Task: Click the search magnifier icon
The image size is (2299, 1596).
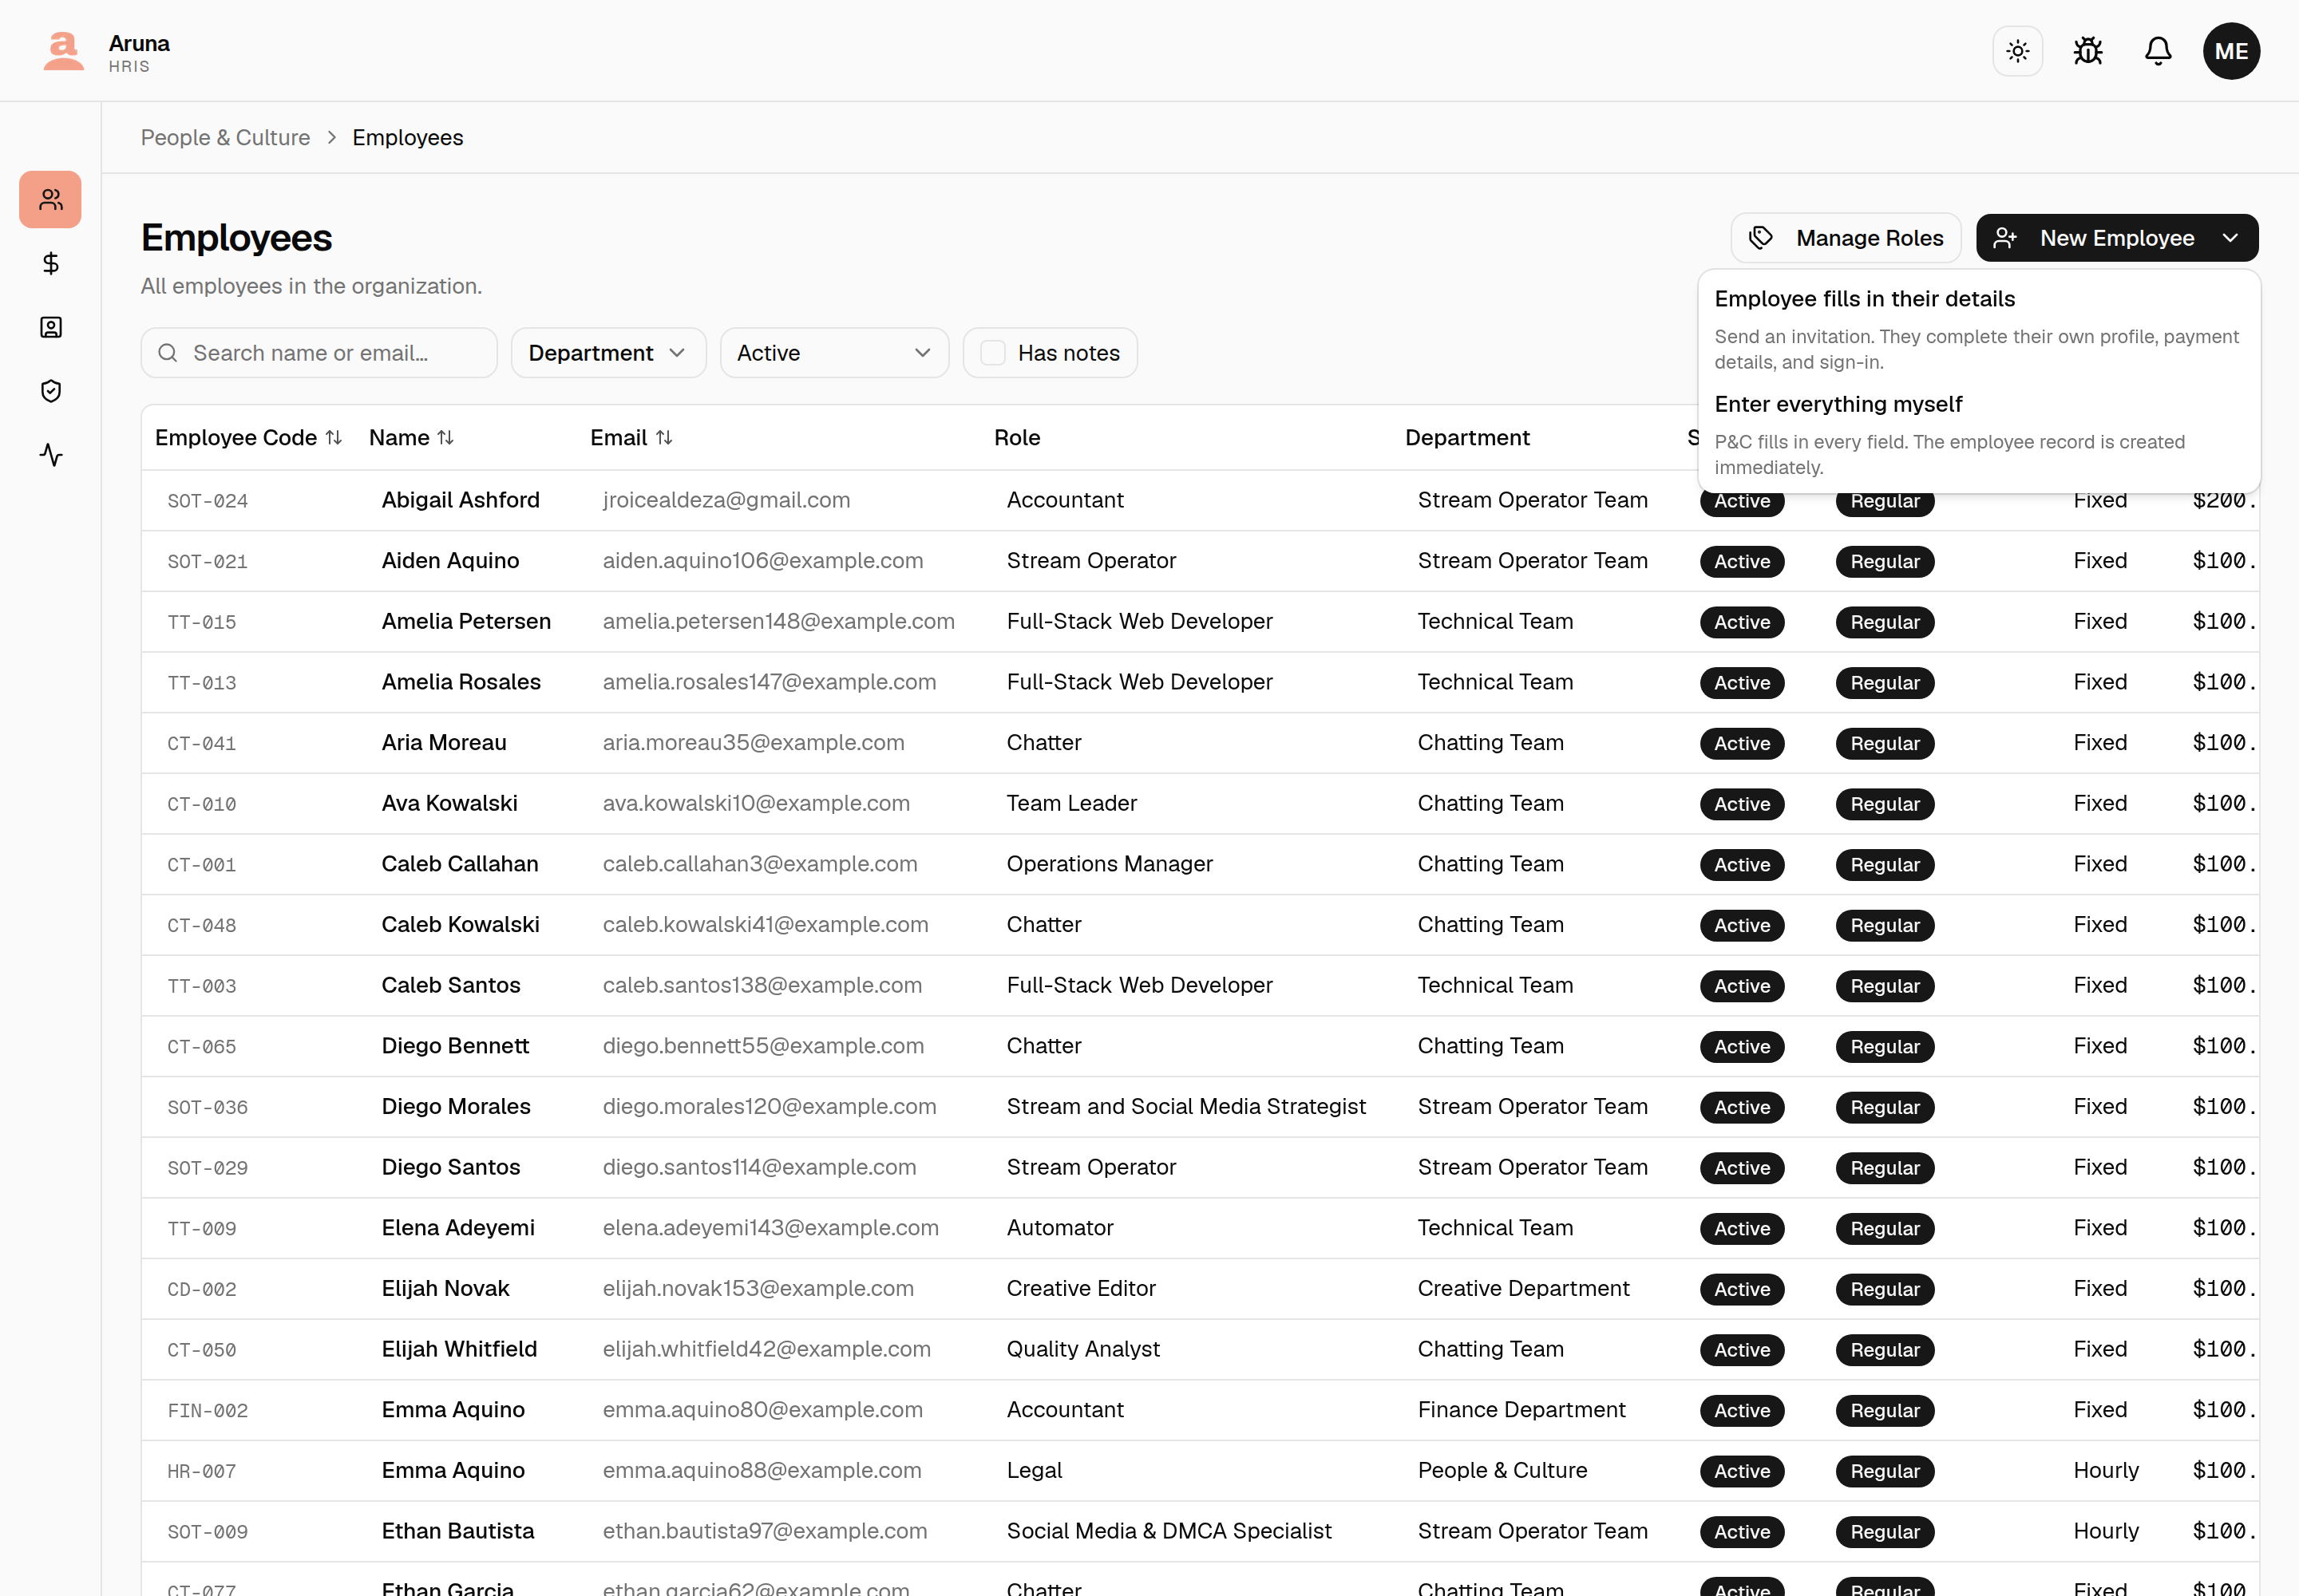Action: coord(168,353)
